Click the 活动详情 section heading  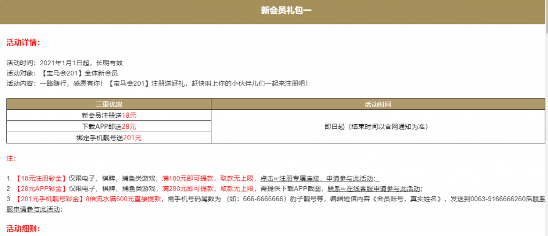23,43
